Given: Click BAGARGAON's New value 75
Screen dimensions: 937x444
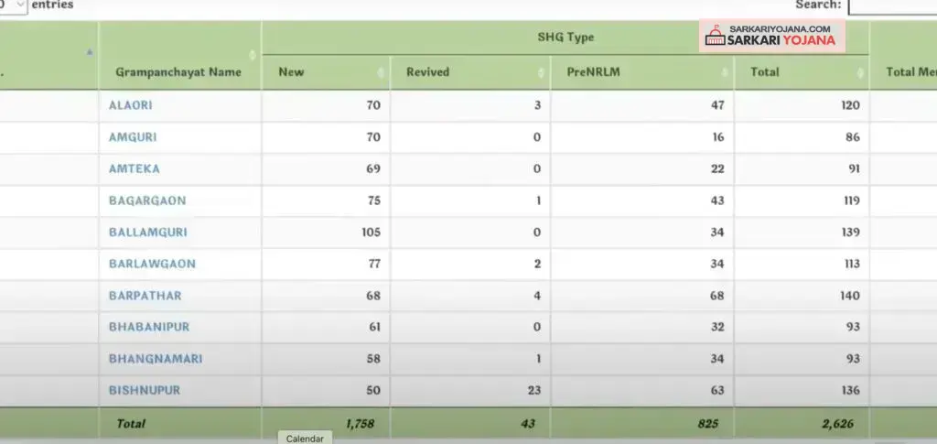Looking at the screenshot, I should point(374,200).
